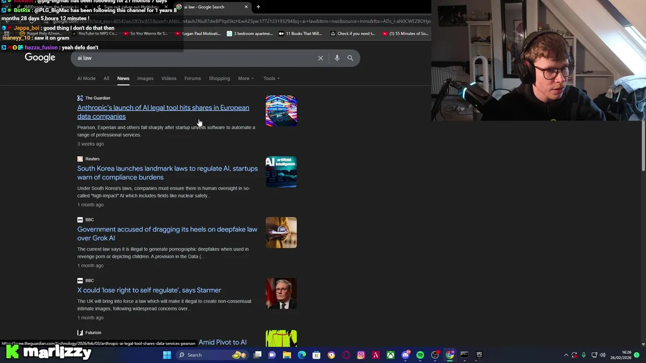Open 'X could lose right to self regulate' article

pyautogui.click(x=149, y=290)
